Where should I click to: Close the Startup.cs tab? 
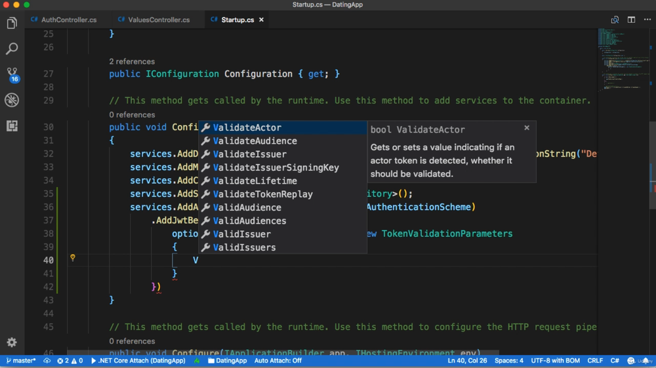(261, 20)
